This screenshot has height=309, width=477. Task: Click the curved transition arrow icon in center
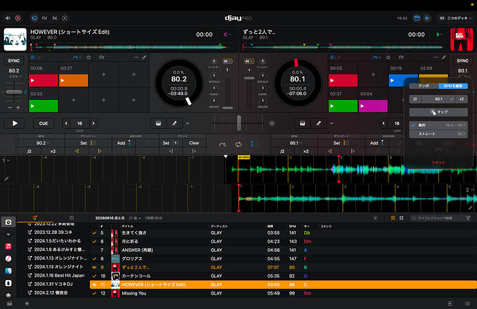coord(223,144)
